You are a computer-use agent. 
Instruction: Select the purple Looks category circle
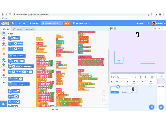pyautogui.click(x=4, y=38)
